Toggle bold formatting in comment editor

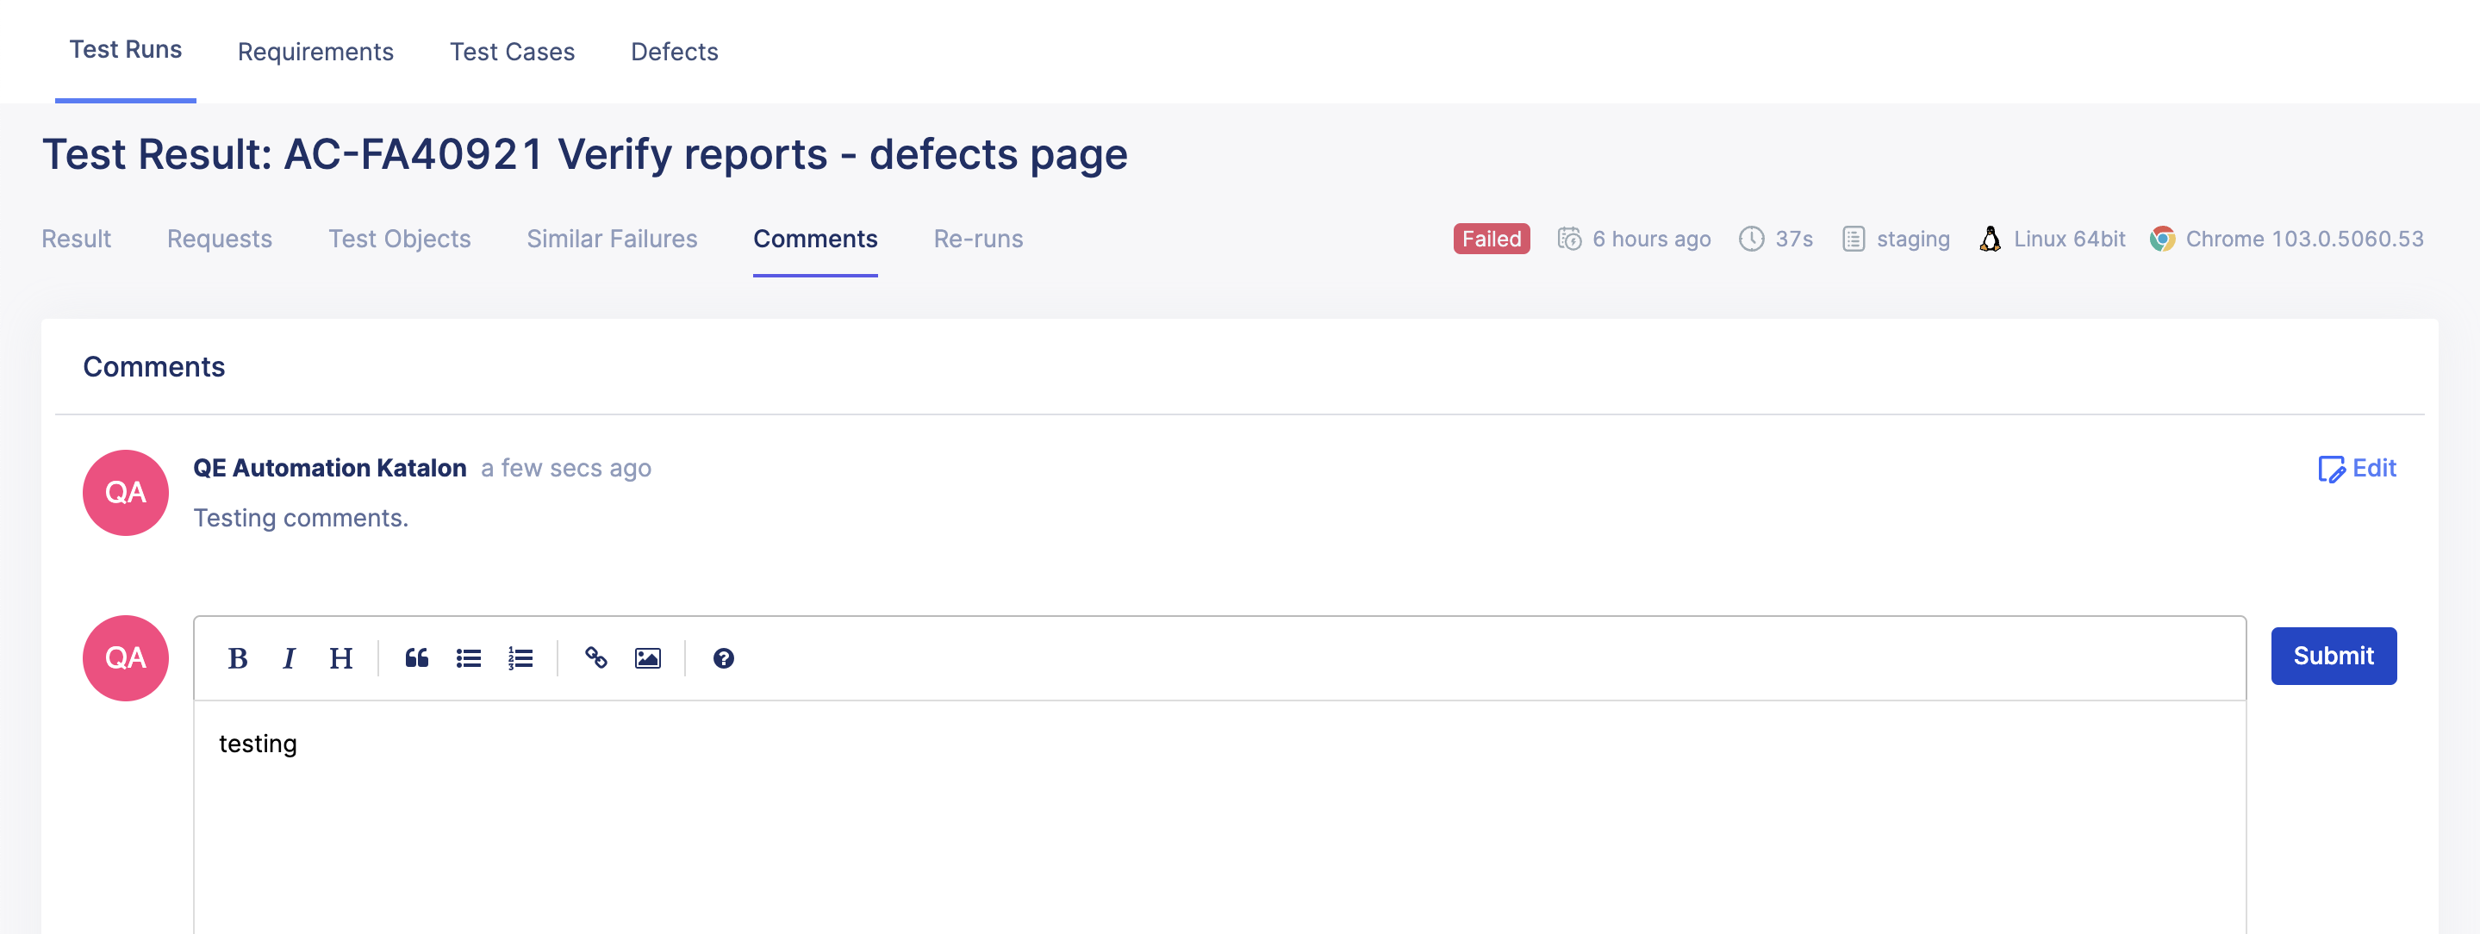(x=238, y=658)
